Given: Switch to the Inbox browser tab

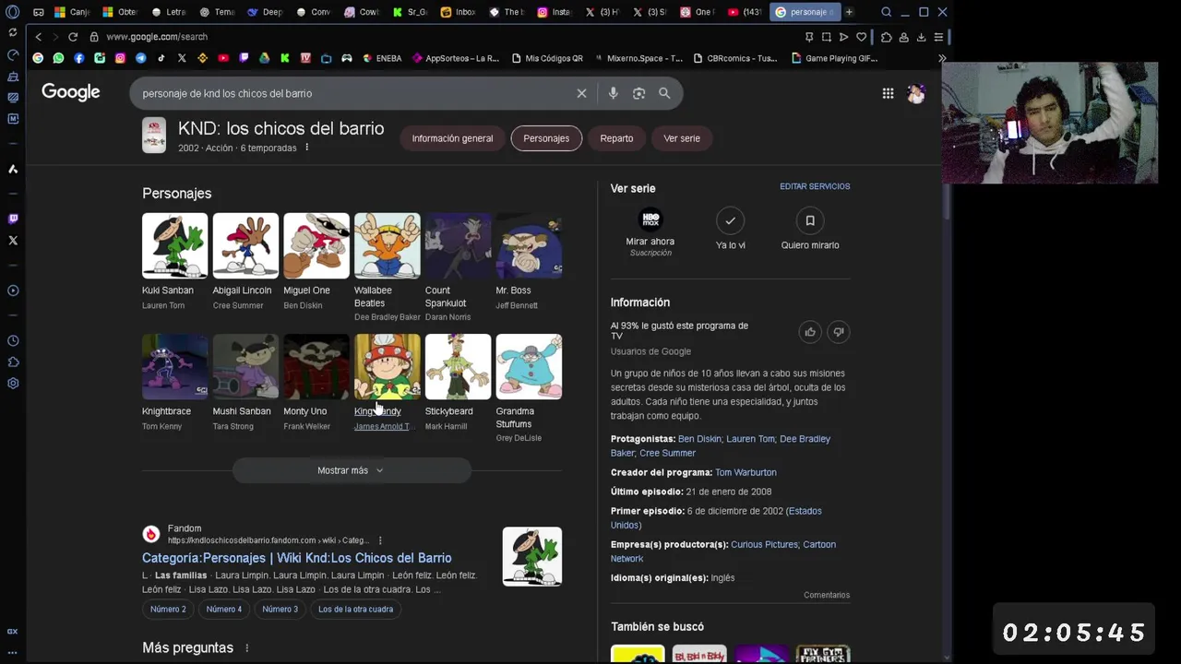Looking at the screenshot, I should [459, 12].
